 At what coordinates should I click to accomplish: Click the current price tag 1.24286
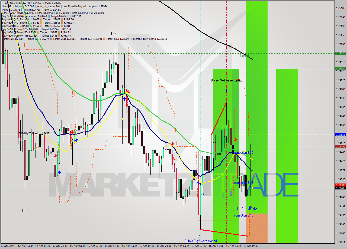pos(340,188)
